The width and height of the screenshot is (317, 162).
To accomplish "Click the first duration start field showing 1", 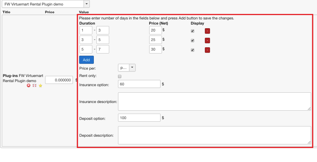I will point(86,31).
